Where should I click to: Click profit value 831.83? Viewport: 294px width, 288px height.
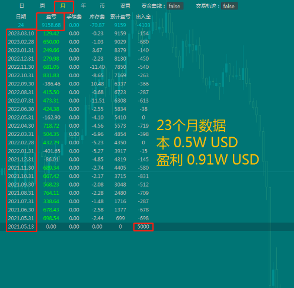coord(51,75)
